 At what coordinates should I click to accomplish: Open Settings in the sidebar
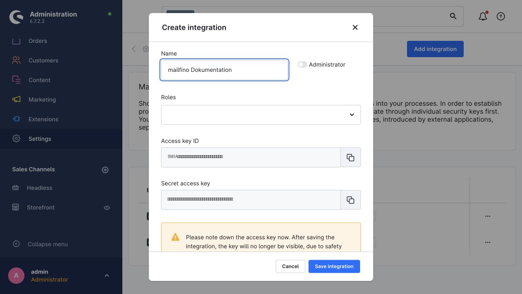[61, 139]
